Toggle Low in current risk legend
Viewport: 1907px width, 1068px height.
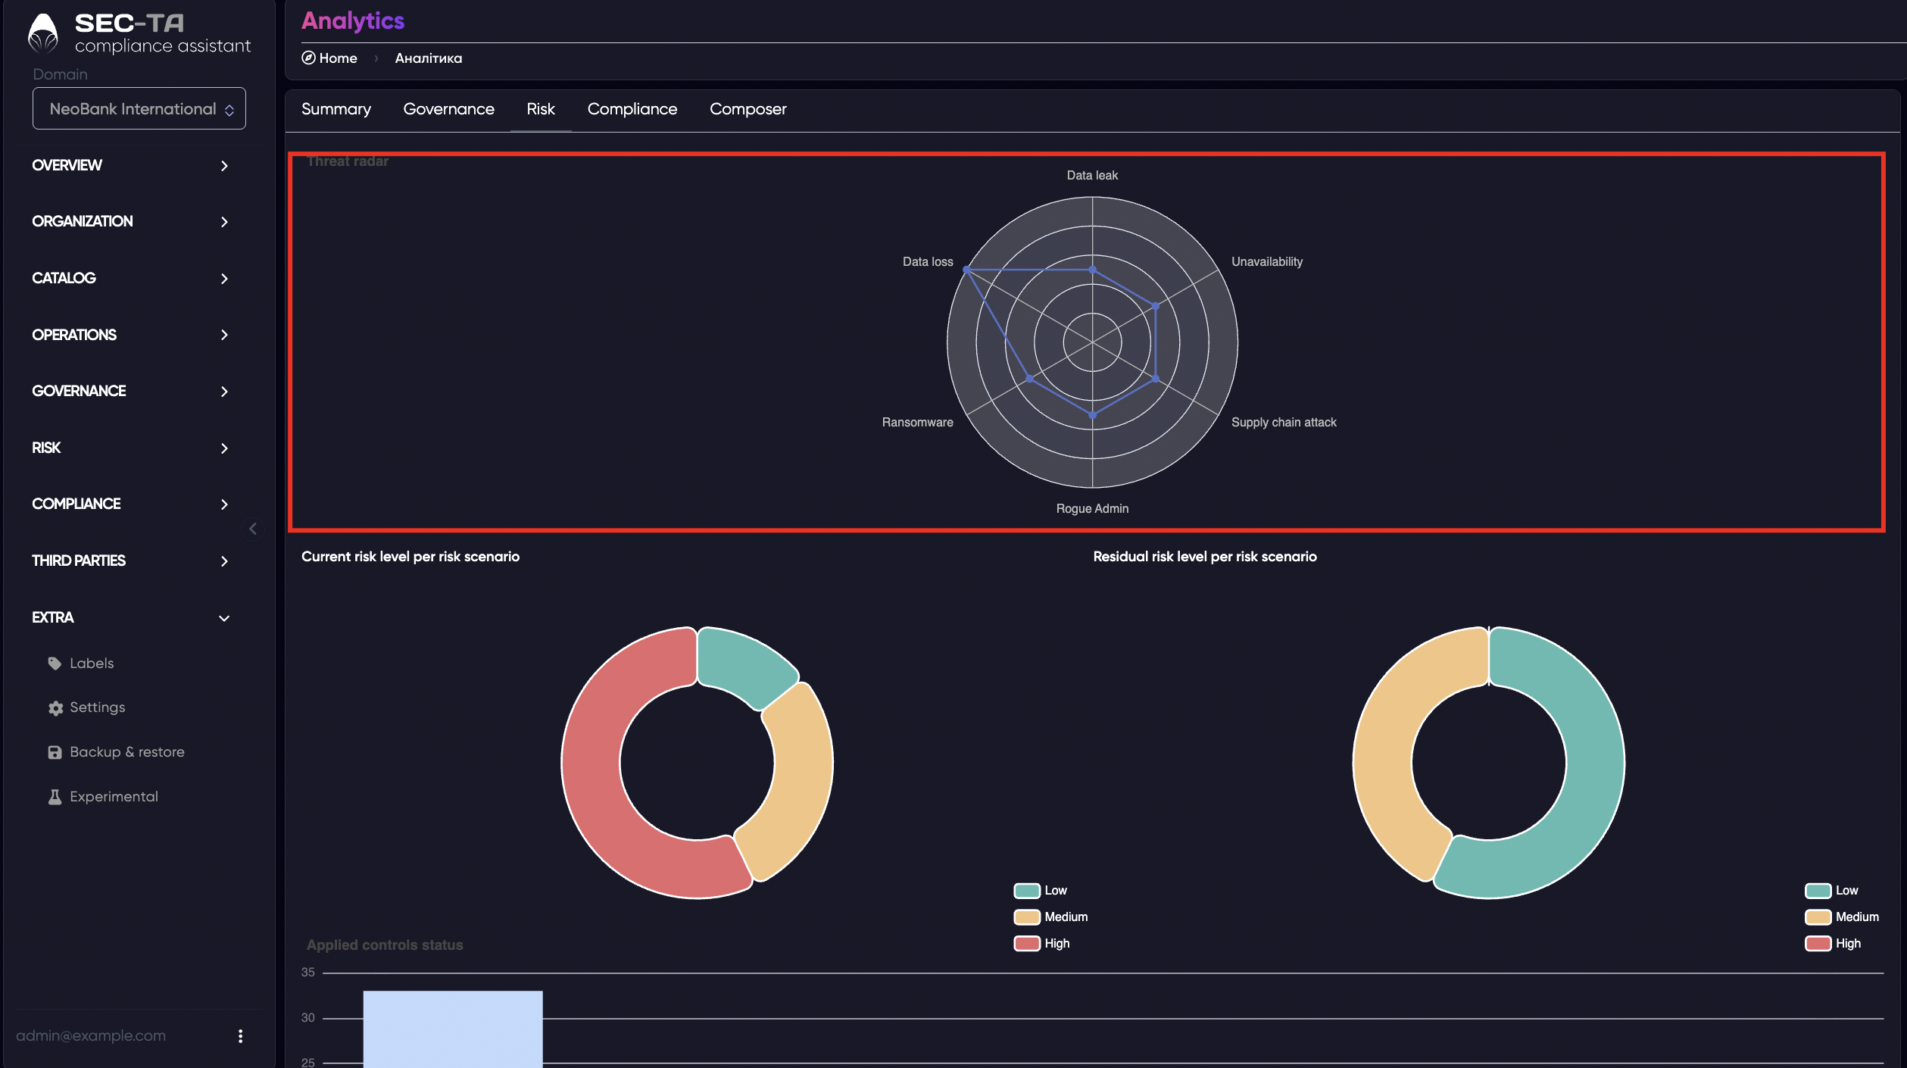pyautogui.click(x=1041, y=891)
